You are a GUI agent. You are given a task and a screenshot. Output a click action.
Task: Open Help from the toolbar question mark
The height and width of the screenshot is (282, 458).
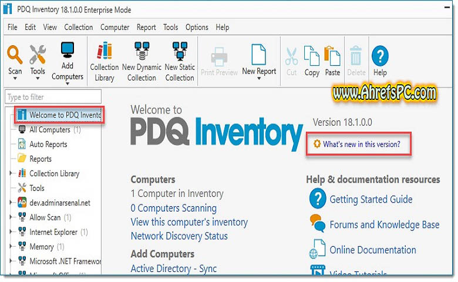[380, 56]
